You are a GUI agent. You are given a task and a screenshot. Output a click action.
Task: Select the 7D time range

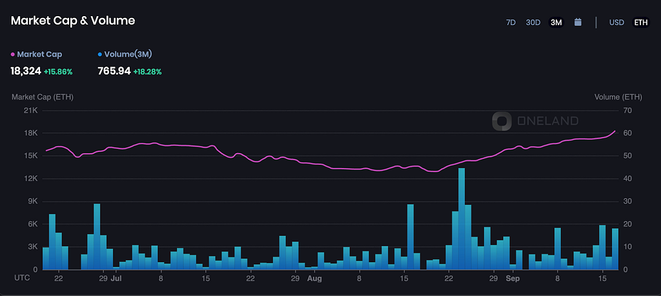[x=511, y=23]
